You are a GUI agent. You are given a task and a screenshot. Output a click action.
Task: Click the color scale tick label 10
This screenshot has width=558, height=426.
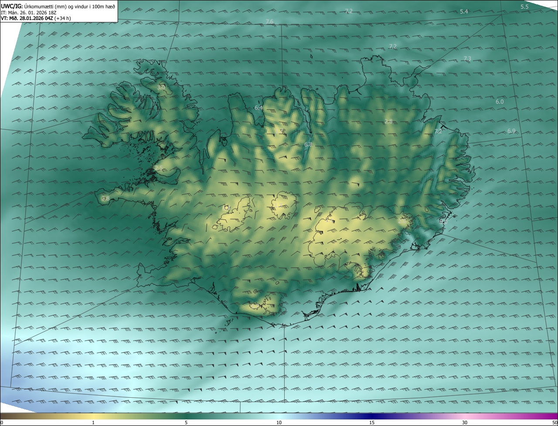(279, 423)
